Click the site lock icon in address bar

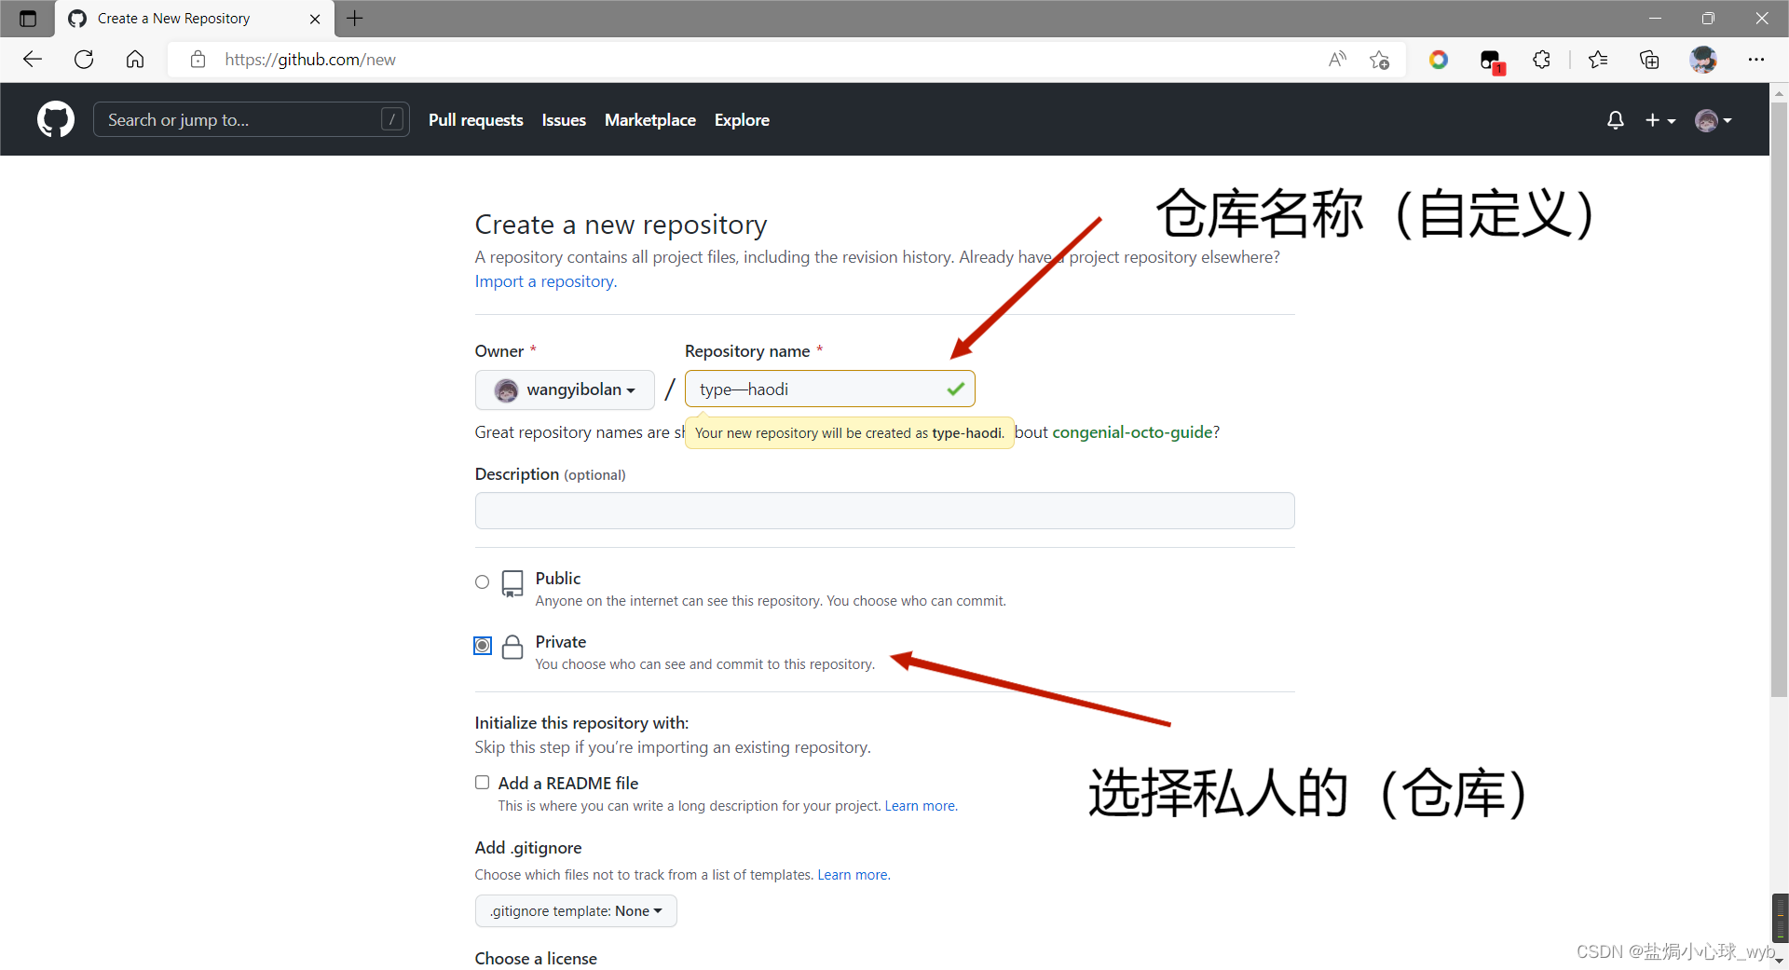point(198,60)
